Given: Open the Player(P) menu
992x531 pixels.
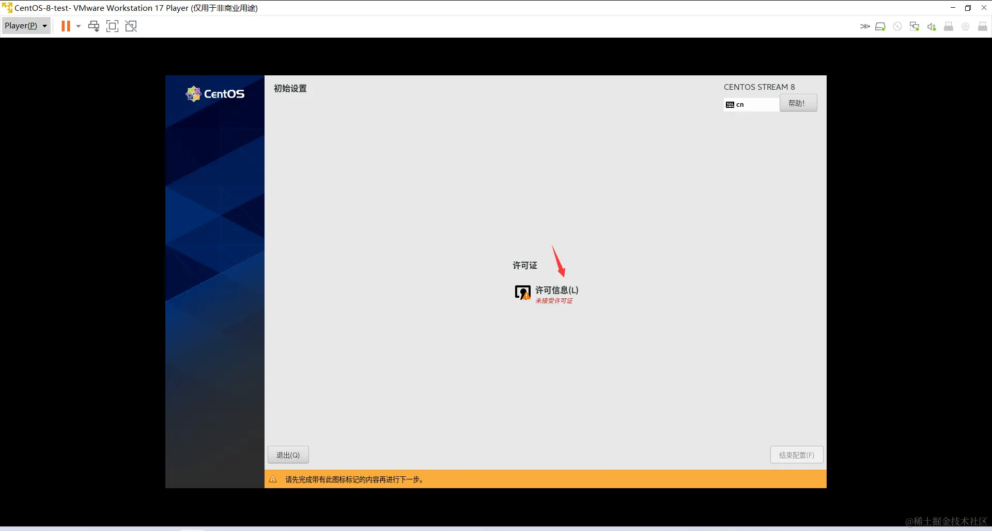Looking at the screenshot, I should [x=26, y=26].
